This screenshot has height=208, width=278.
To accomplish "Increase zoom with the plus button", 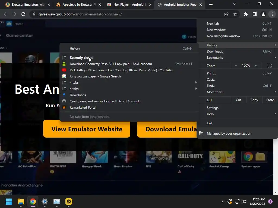I will tap(256, 66).
